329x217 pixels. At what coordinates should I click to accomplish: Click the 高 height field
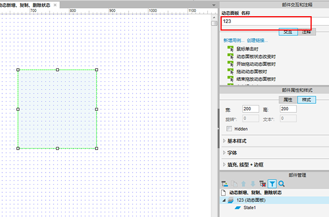coord(288,109)
